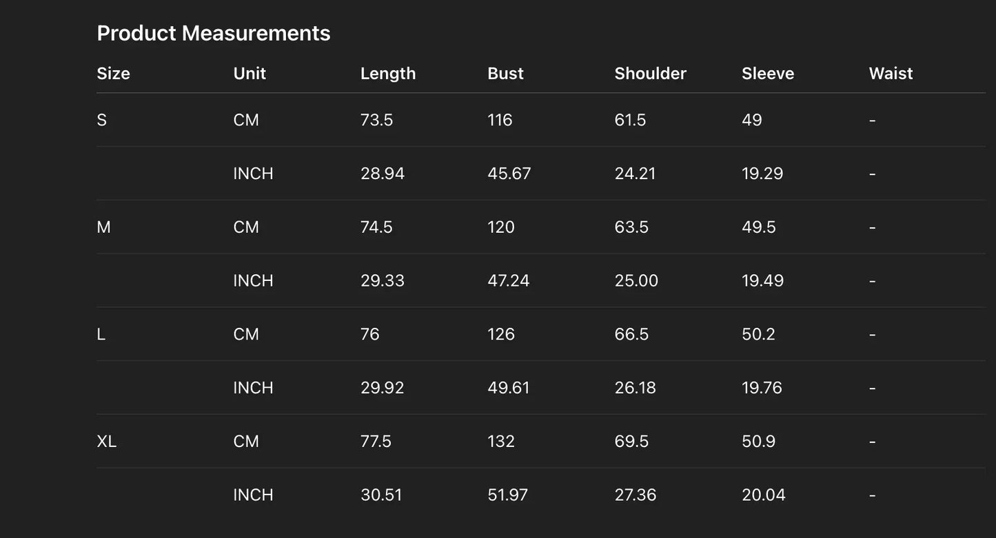Select the 29.92 length inch value
The width and height of the screenshot is (996, 538).
click(382, 388)
